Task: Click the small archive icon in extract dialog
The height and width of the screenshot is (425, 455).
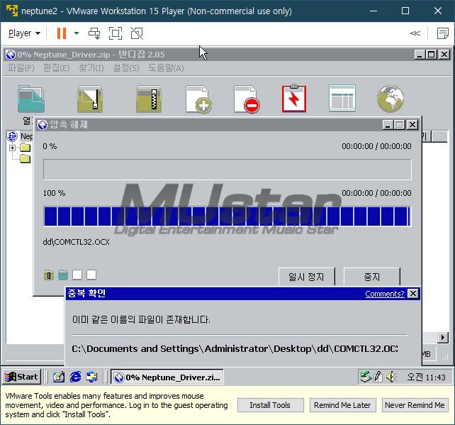Action: [49, 275]
